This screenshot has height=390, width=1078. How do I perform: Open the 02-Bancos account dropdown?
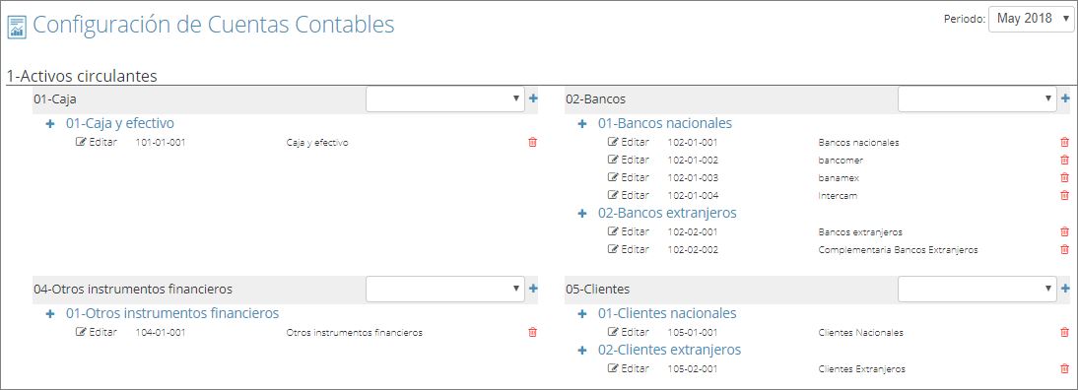[977, 98]
